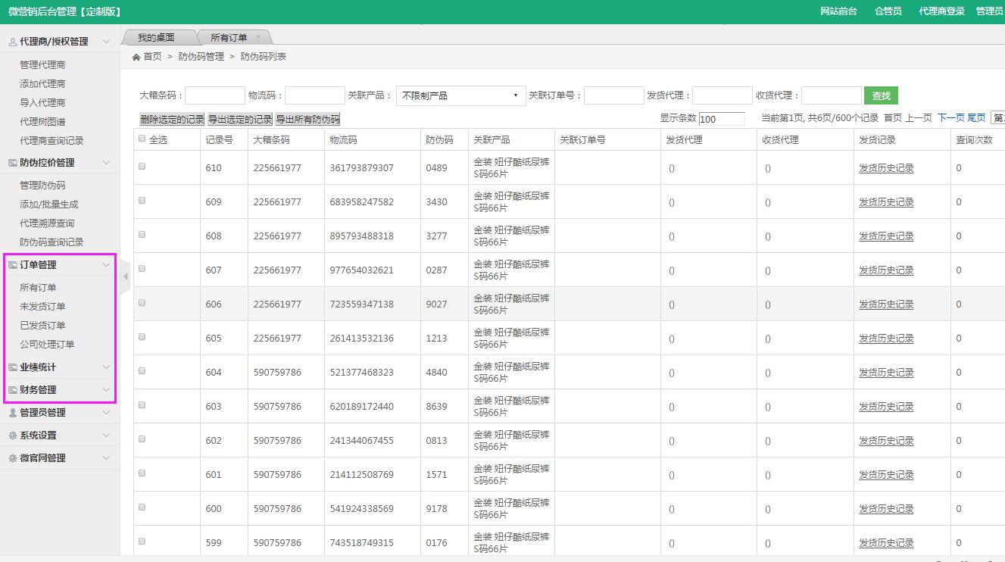The height and width of the screenshot is (562, 1005).
Task: Click the green 查找 button
Action: click(881, 95)
